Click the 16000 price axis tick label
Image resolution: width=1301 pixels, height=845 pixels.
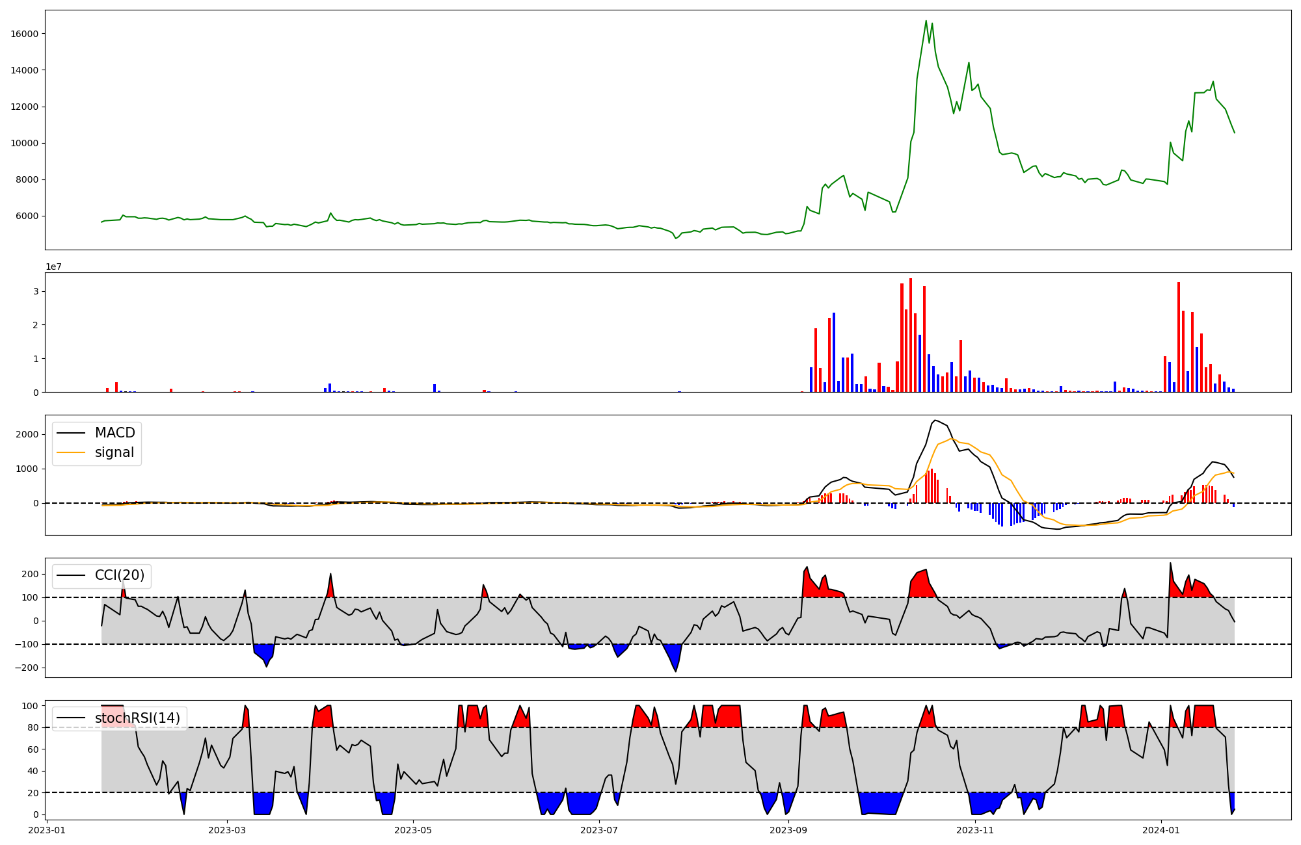click(x=25, y=34)
